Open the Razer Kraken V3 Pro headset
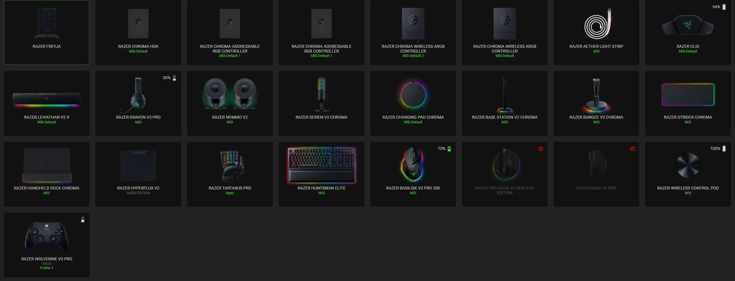Viewport: 735px width, 281px height. click(x=138, y=103)
